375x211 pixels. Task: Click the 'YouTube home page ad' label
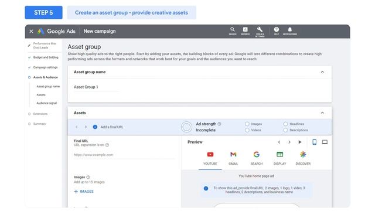click(x=256, y=176)
